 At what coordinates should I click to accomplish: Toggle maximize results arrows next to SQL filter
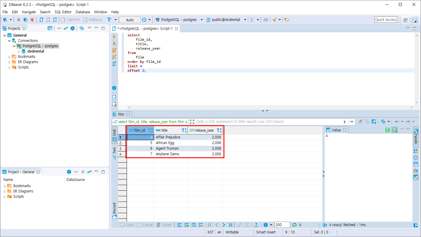[x=192, y=122]
